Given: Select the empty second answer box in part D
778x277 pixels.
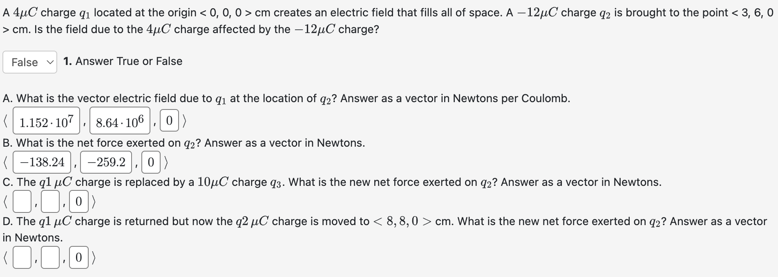Looking at the screenshot, I should pyautogui.click(x=50, y=257).
